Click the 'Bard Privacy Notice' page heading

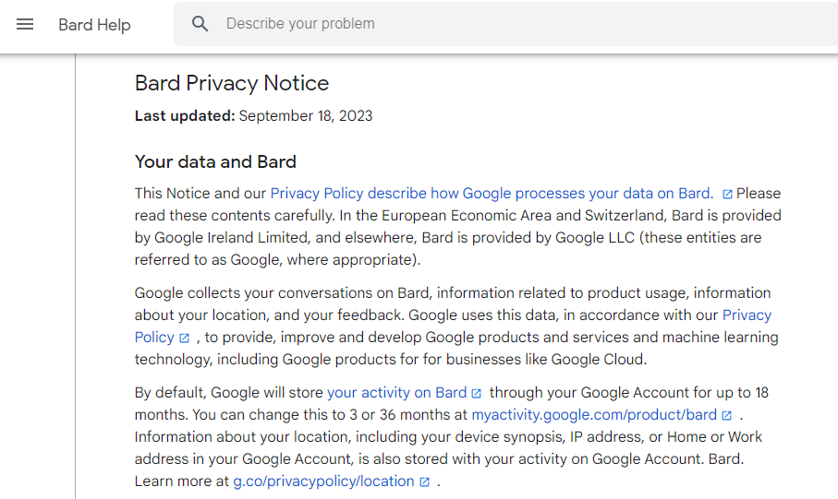(x=232, y=83)
